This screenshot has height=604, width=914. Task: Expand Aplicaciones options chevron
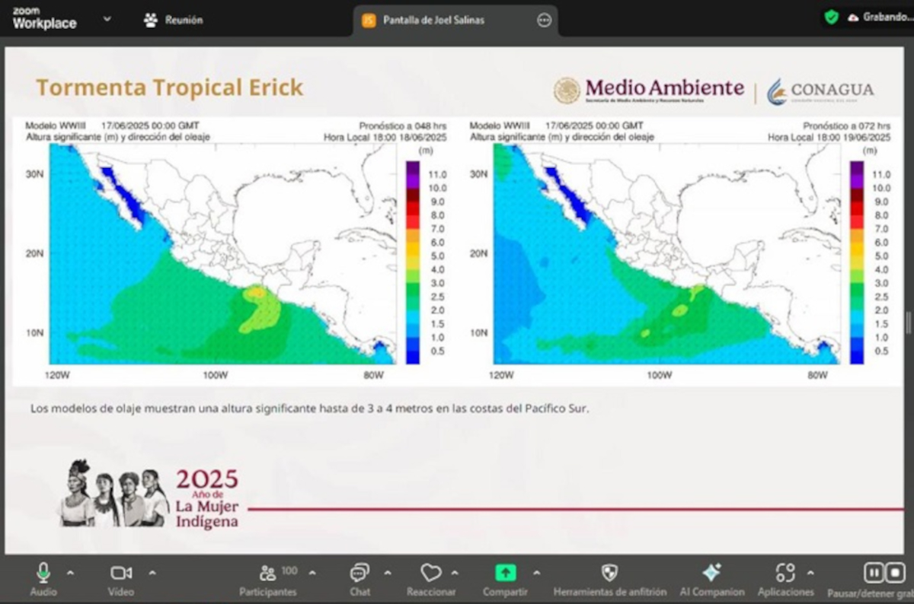click(x=810, y=573)
